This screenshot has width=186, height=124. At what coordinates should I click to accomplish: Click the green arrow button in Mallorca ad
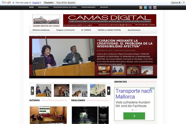point(134,116)
